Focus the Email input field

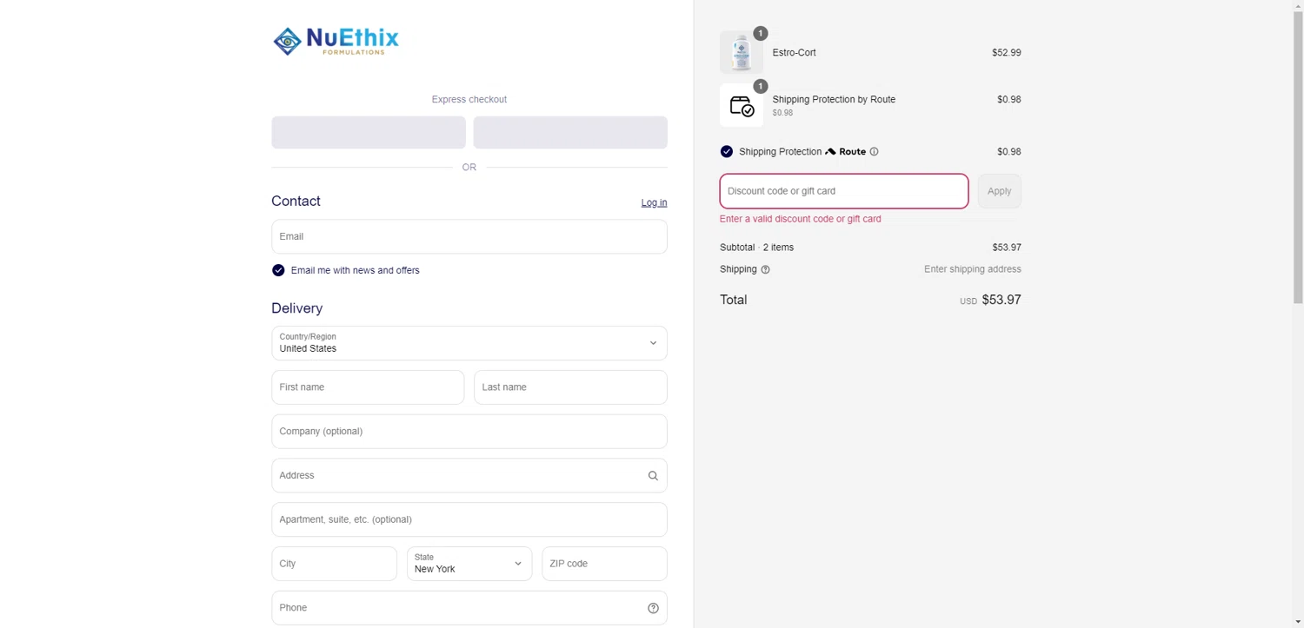469,236
